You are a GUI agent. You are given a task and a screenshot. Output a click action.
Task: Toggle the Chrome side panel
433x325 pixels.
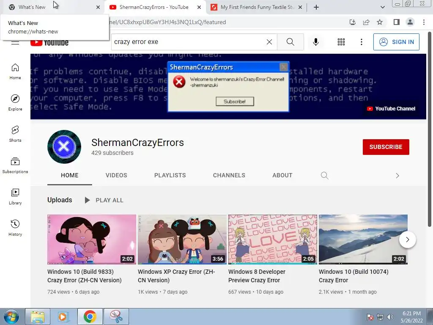tap(397, 22)
